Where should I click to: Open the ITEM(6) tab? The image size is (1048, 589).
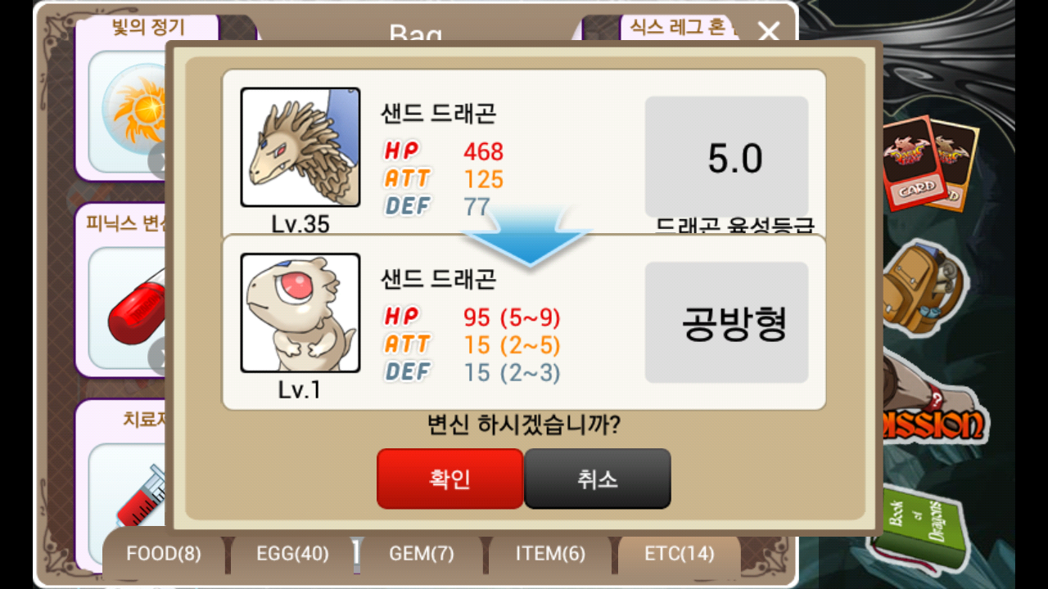(x=550, y=554)
